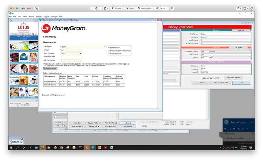Viewport: 263px width, 161px height.
Task: Click the Amount field containing 765
Action: (72, 50)
